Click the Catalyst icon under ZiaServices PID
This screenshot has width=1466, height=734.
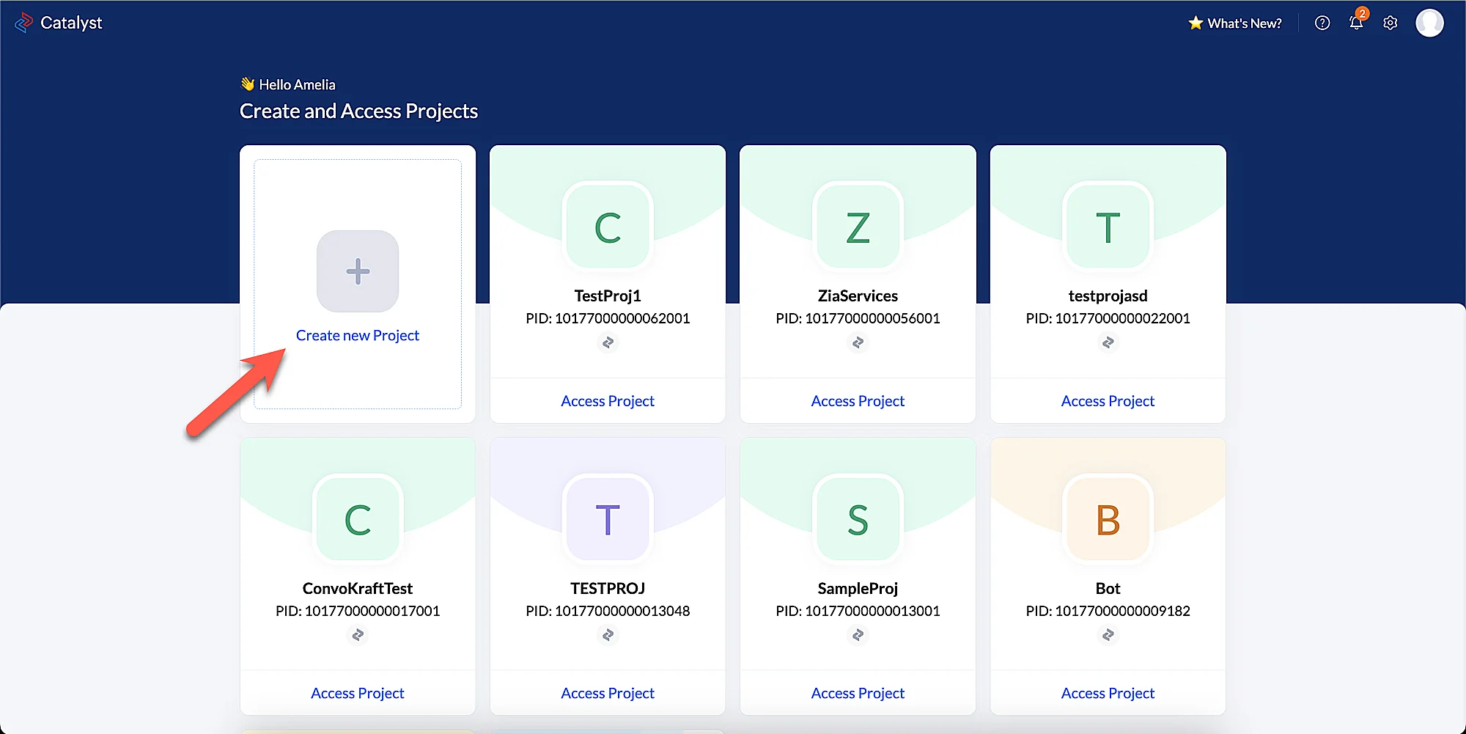pos(858,342)
